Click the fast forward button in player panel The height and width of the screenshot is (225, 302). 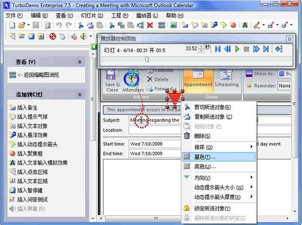point(256,49)
